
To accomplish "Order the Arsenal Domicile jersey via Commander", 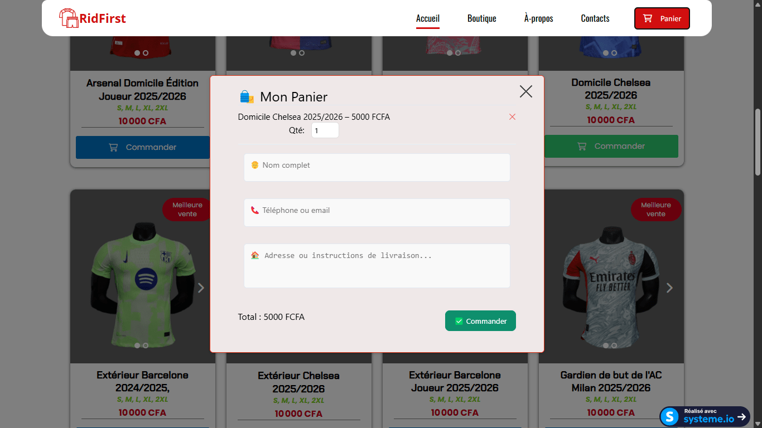I will [143, 147].
